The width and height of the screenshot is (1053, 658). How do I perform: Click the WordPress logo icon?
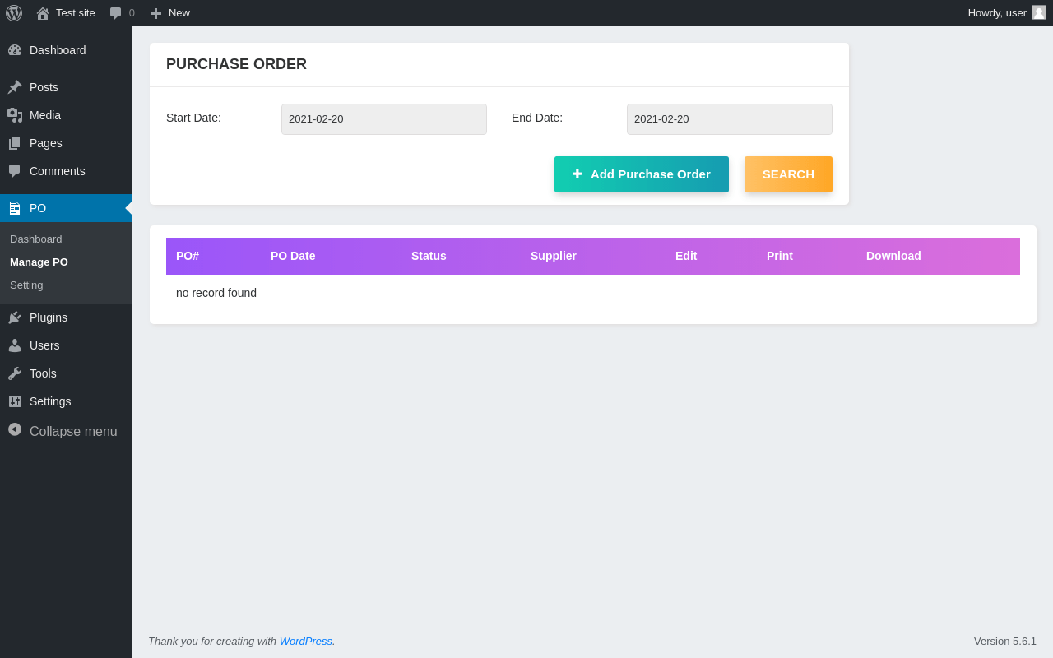pyautogui.click(x=14, y=13)
